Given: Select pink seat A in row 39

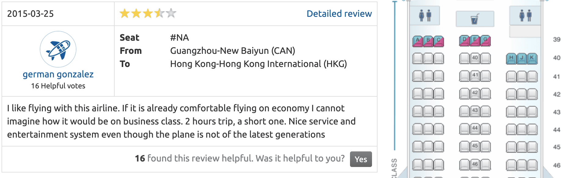Looking at the screenshot, I should pos(418,41).
